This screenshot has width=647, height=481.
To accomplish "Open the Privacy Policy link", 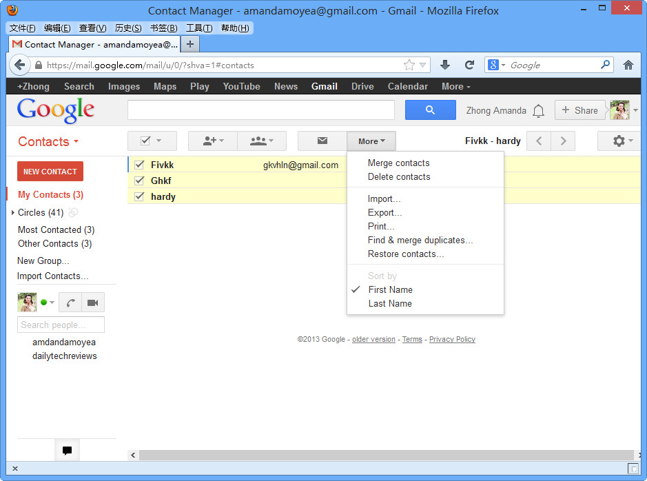I will point(452,339).
